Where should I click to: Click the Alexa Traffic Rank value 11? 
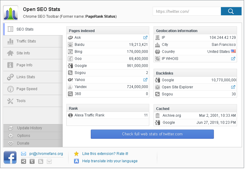(146, 115)
